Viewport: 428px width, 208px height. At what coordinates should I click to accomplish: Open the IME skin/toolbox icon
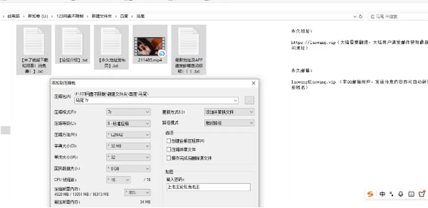pos(422,194)
